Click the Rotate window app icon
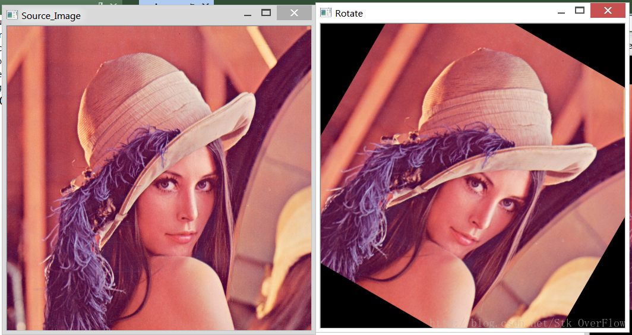This screenshot has width=632, height=335. pos(326,12)
